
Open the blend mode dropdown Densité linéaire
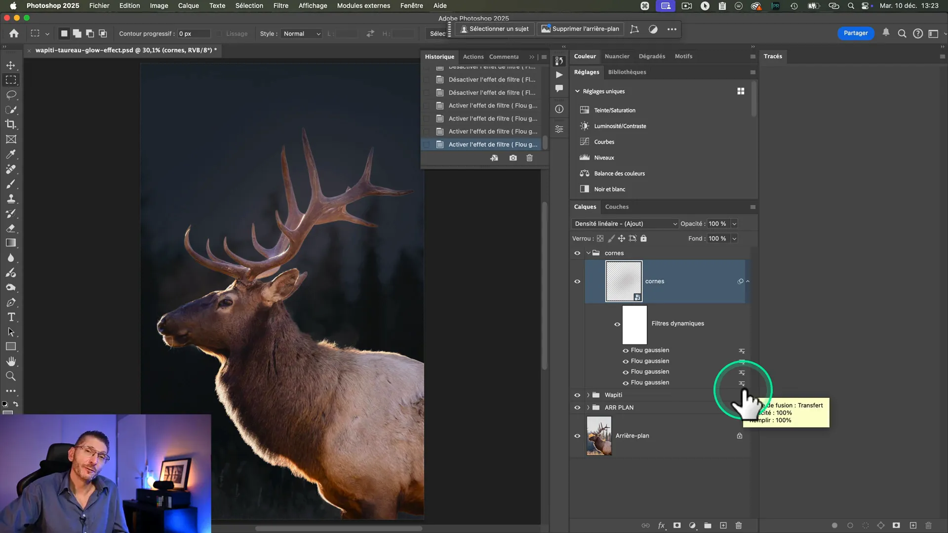(625, 224)
